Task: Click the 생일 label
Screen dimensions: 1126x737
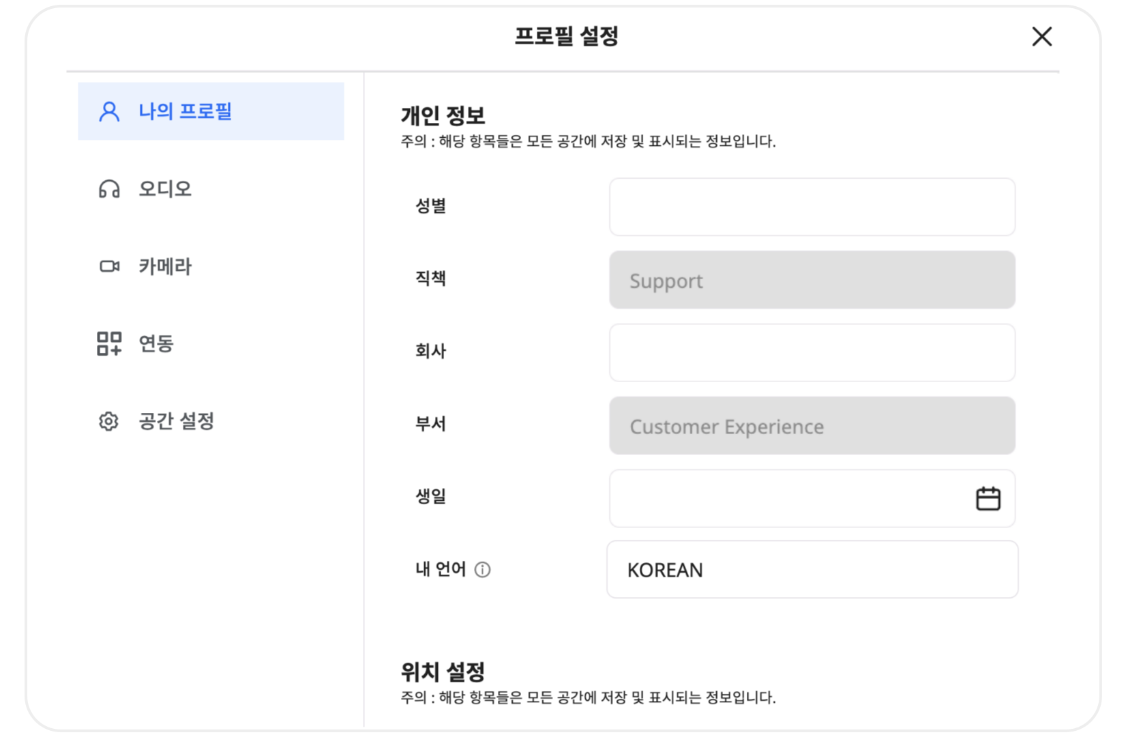Action: pos(430,496)
